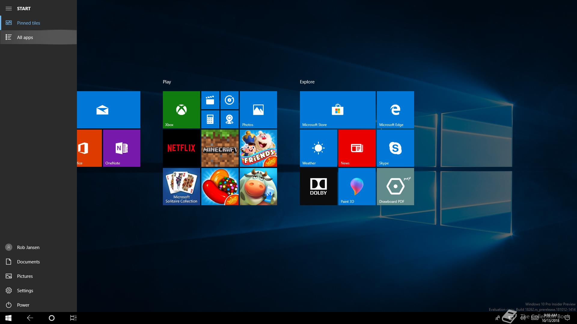Screen dimensions: 577x324
Task: Open the cow farm game tile
Action: pos(258,187)
